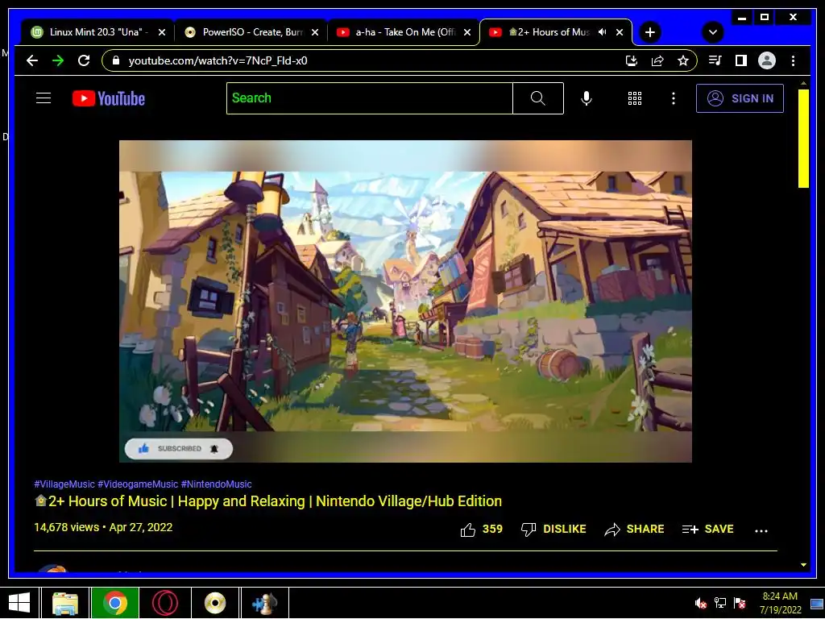Click the Chrome taskbar icon

pos(114,603)
